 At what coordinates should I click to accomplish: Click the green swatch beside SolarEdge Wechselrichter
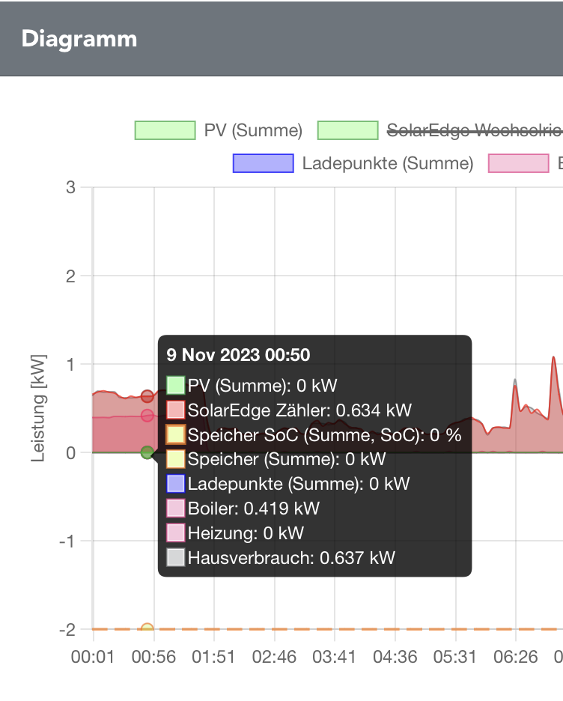347,130
